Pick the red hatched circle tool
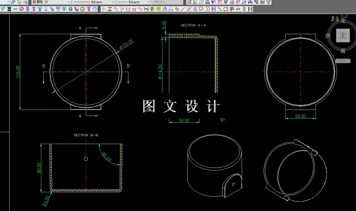The image size is (356, 211). pos(22,9)
